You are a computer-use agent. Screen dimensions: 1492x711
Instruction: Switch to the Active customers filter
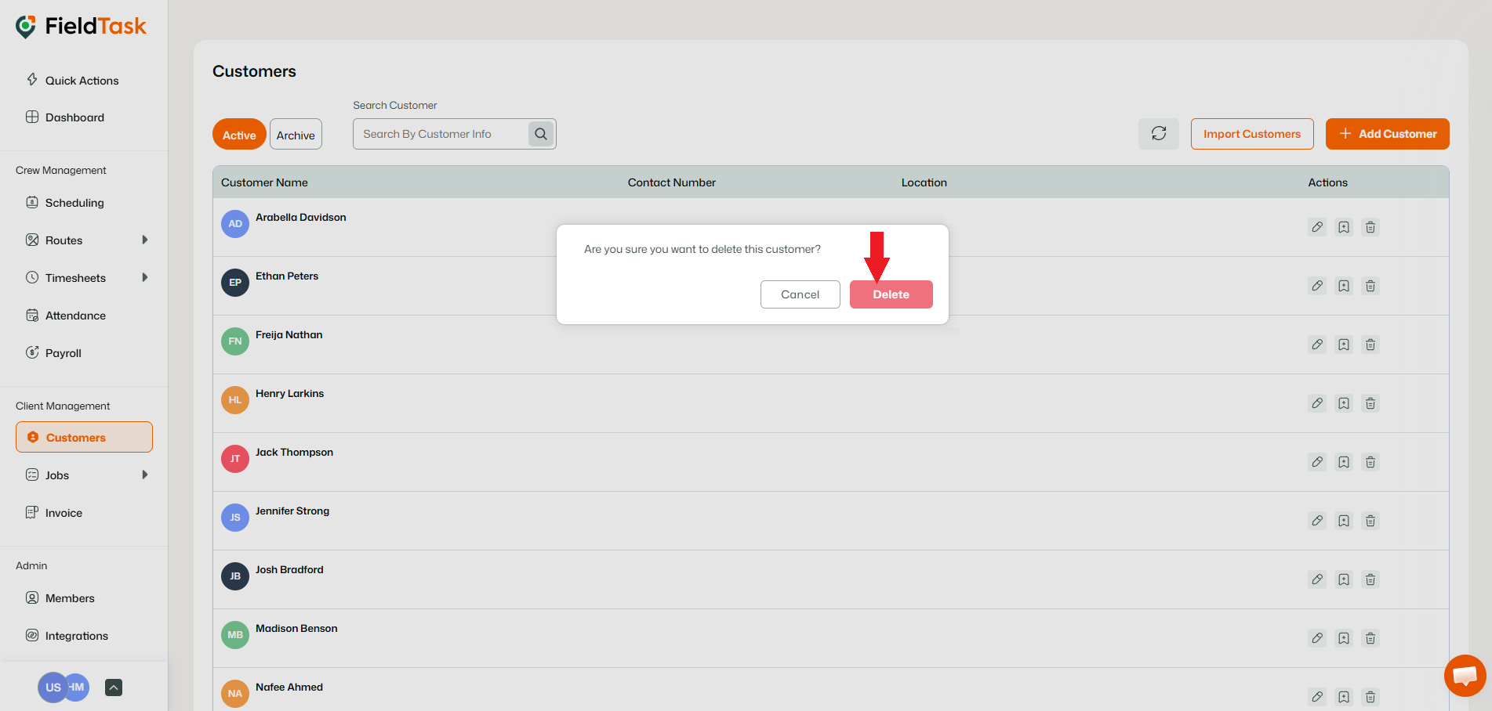tap(238, 134)
